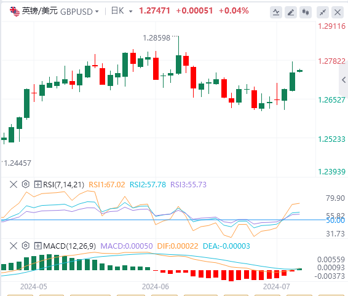Remove the MACD indicator panel
The width and height of the screenshot is (348, 296).
click(x=14, y=246)
